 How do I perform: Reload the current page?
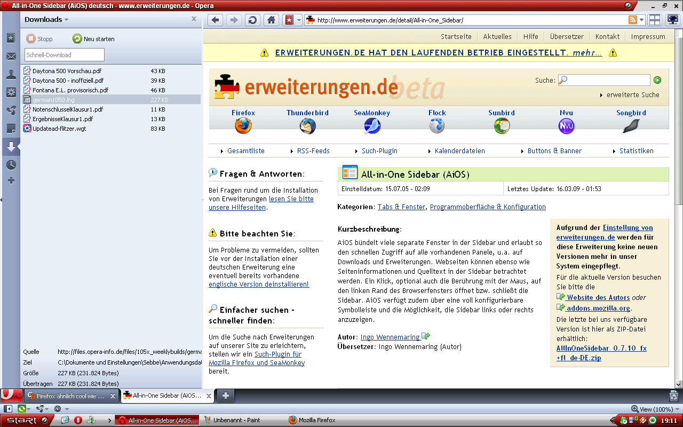[x=252, y=20]
